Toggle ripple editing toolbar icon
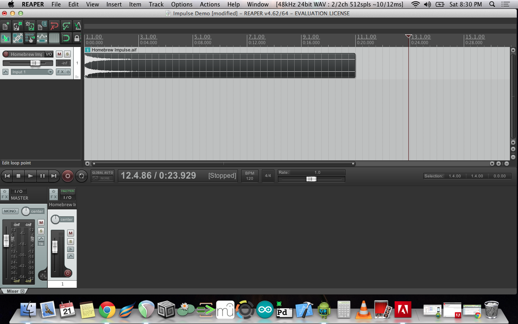Viewport: 518px width, 324px height. (30, 38)
